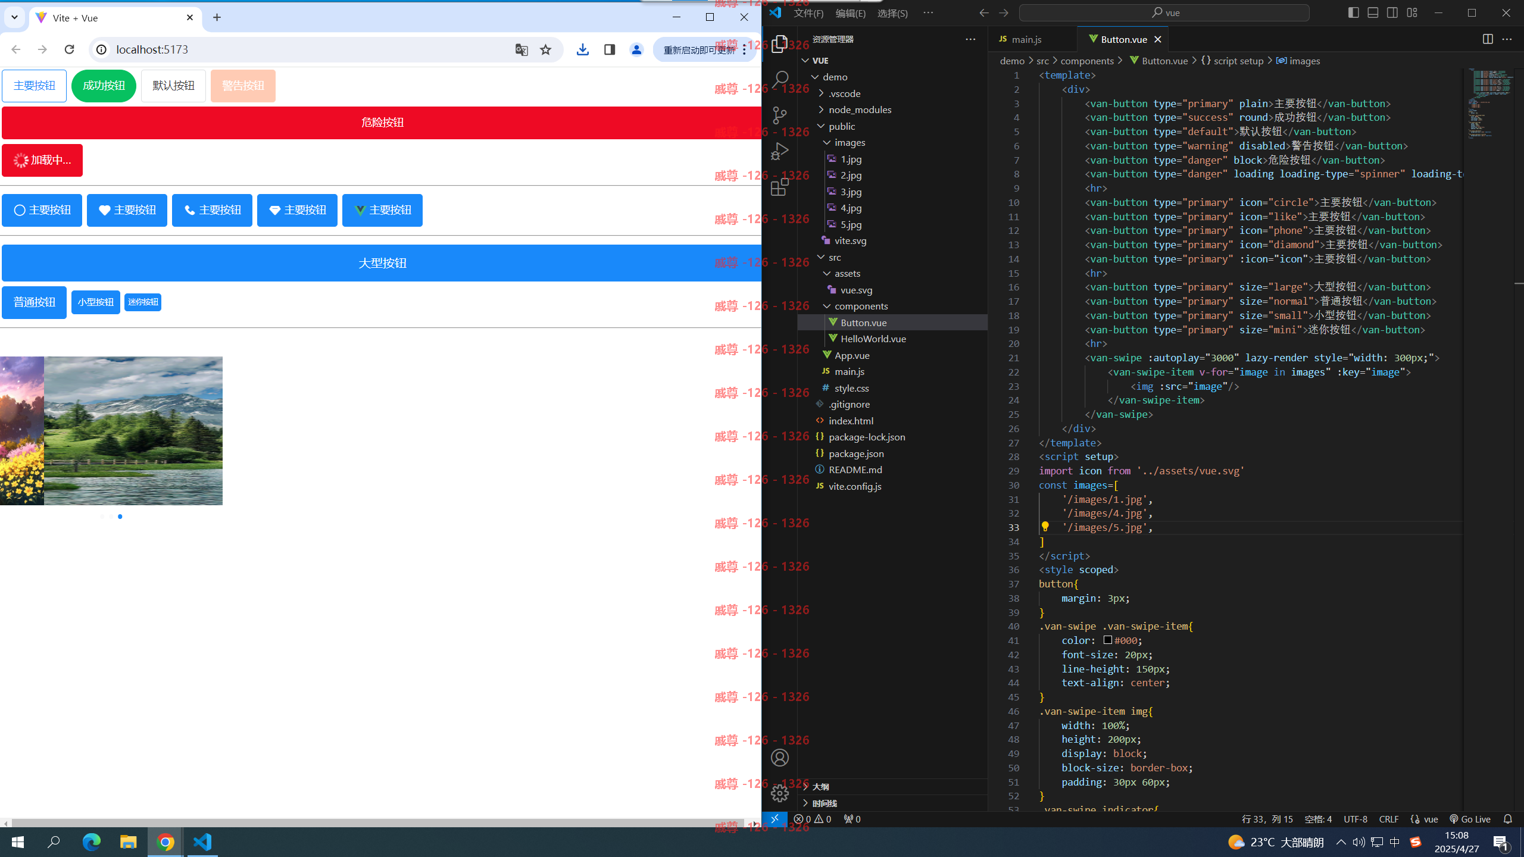Toggle bottom panel layout icon
The height and width of the screenshot is (857, 1524).
(x=1373, y=12)
